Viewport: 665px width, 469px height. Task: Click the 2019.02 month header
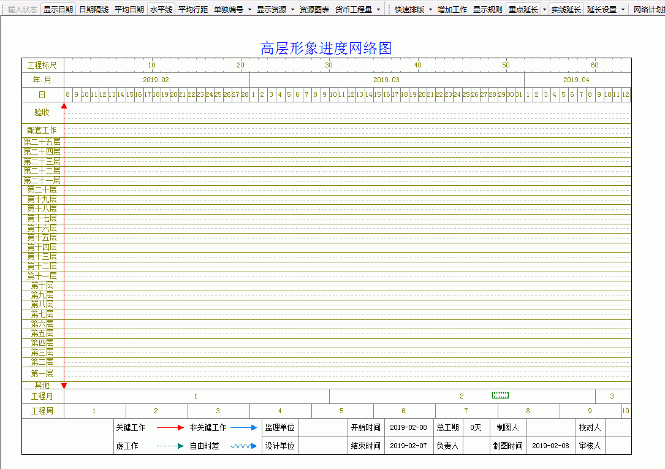click(x=156, y=80)
